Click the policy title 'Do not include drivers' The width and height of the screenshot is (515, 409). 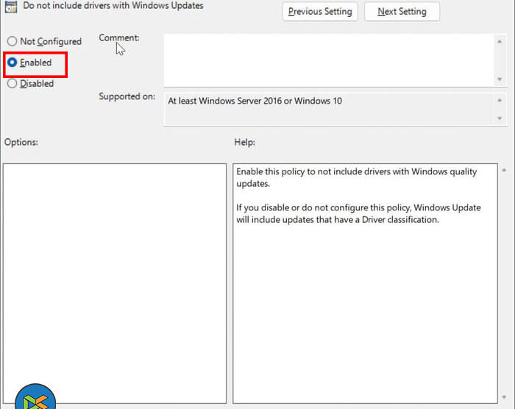click(113, 6)
